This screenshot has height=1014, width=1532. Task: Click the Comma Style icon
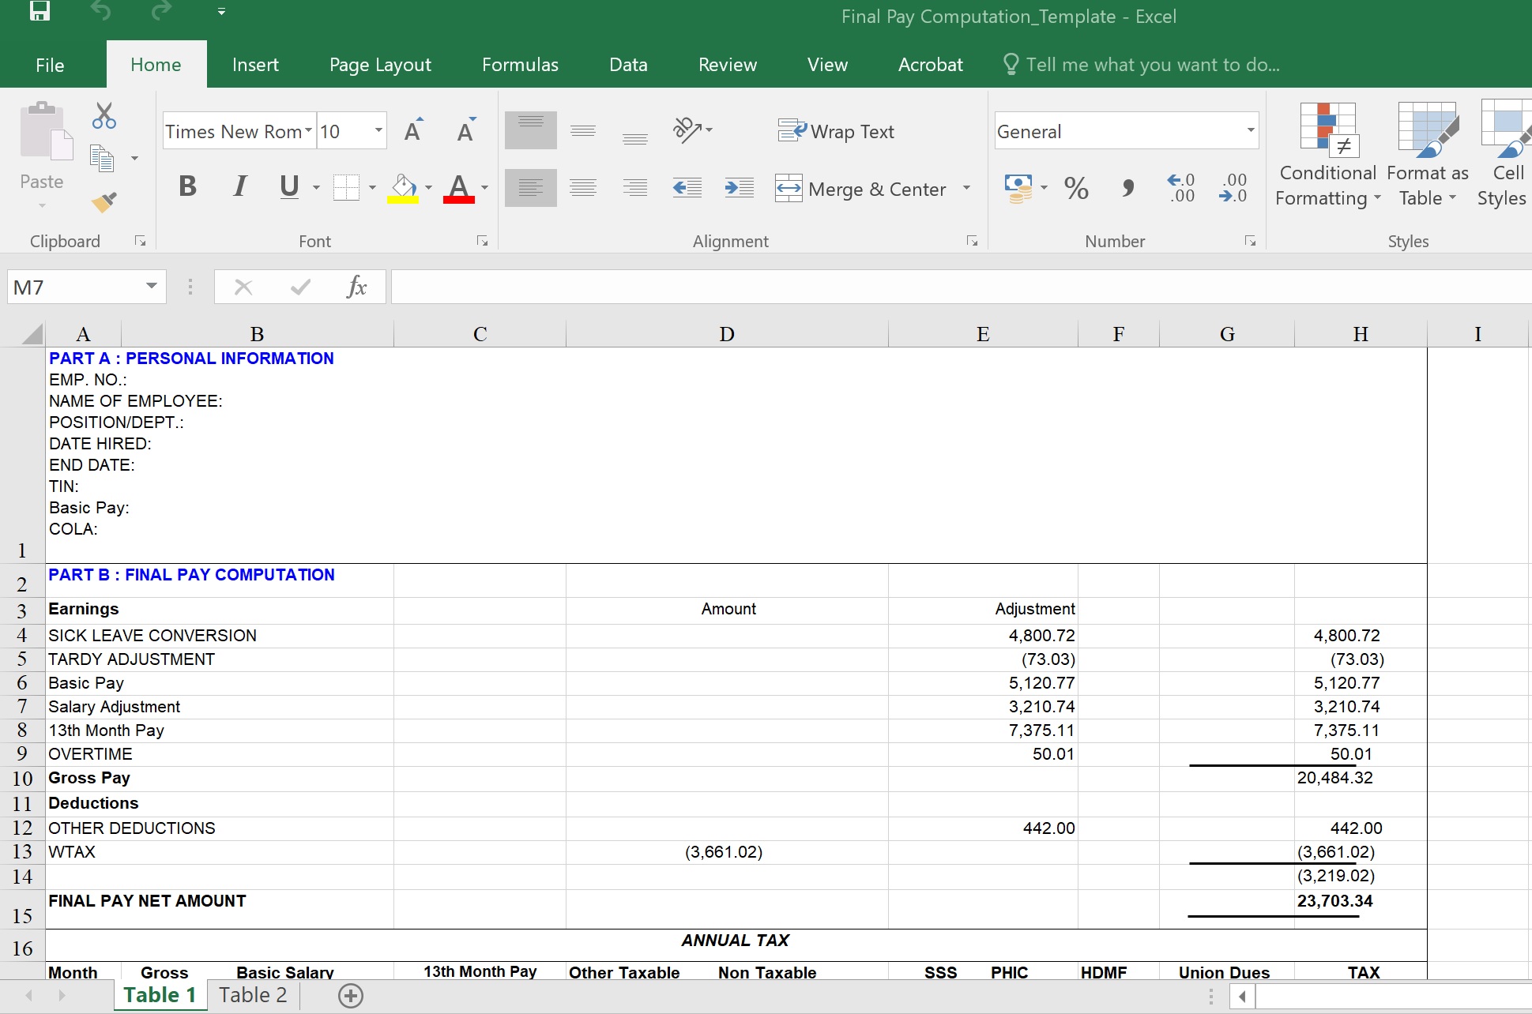(x=1128, y=188)
